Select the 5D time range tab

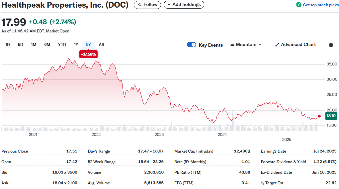click(x=20, y=45)
